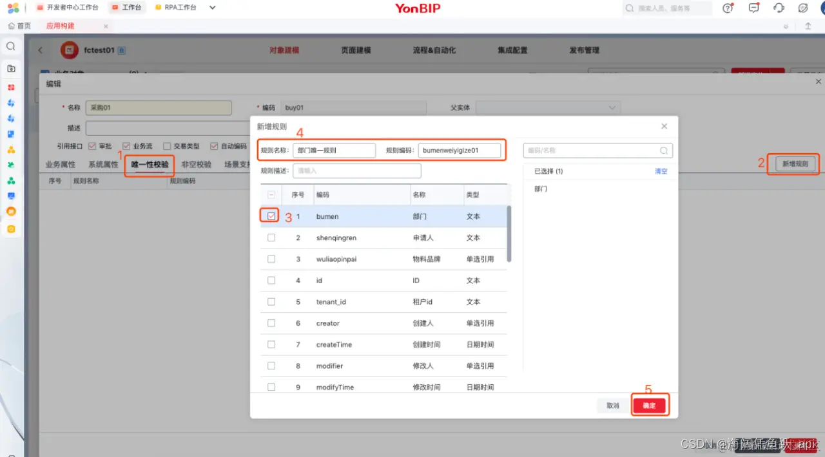Click the 确定 confirm button
The width and height of the screenshot is (825, 457).
click(x=649, y=406)
